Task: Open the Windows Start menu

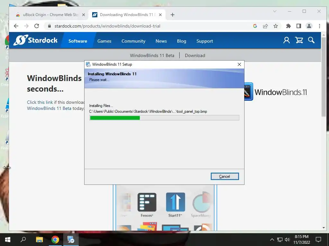Action: tap(8, 240)
